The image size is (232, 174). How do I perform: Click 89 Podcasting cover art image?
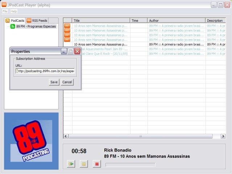pos(32,141)
